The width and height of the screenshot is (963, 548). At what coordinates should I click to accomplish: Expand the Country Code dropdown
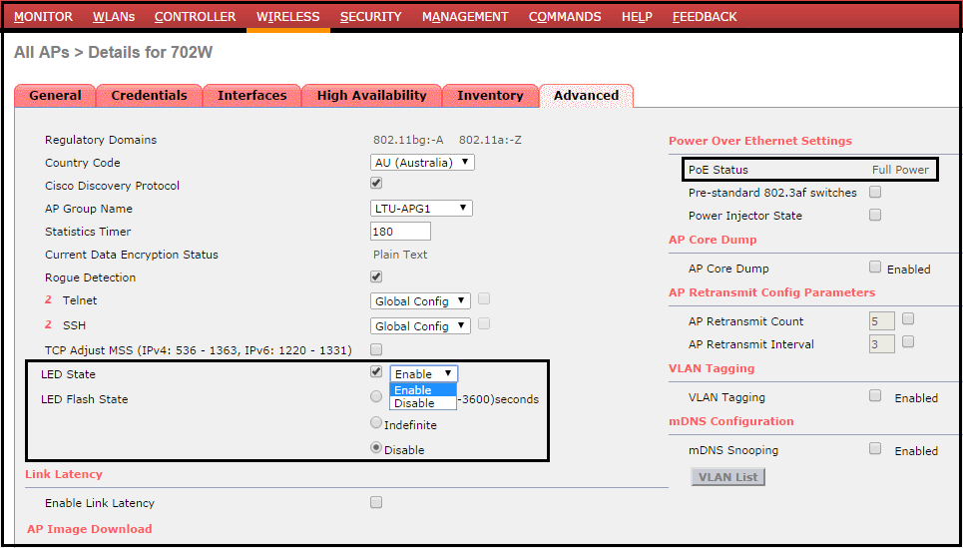(x=422, y=162)
